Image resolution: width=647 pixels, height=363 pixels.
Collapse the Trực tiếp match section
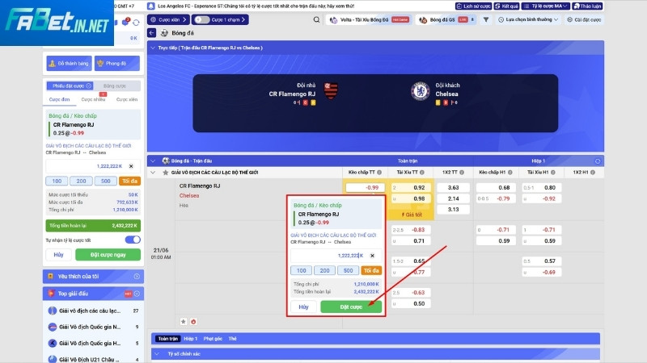(x=153, y=48)
